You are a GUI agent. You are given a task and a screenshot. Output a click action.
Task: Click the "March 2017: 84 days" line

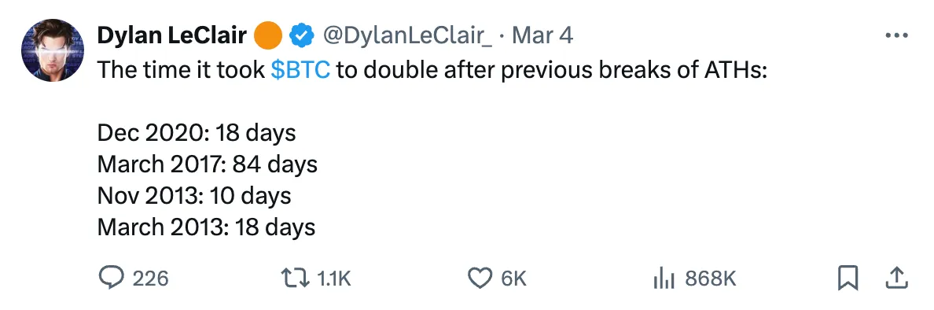[x=208, y=164]
